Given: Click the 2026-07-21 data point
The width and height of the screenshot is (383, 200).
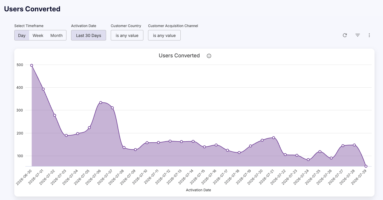Looking at the screenshot, I should click(273, 138).
